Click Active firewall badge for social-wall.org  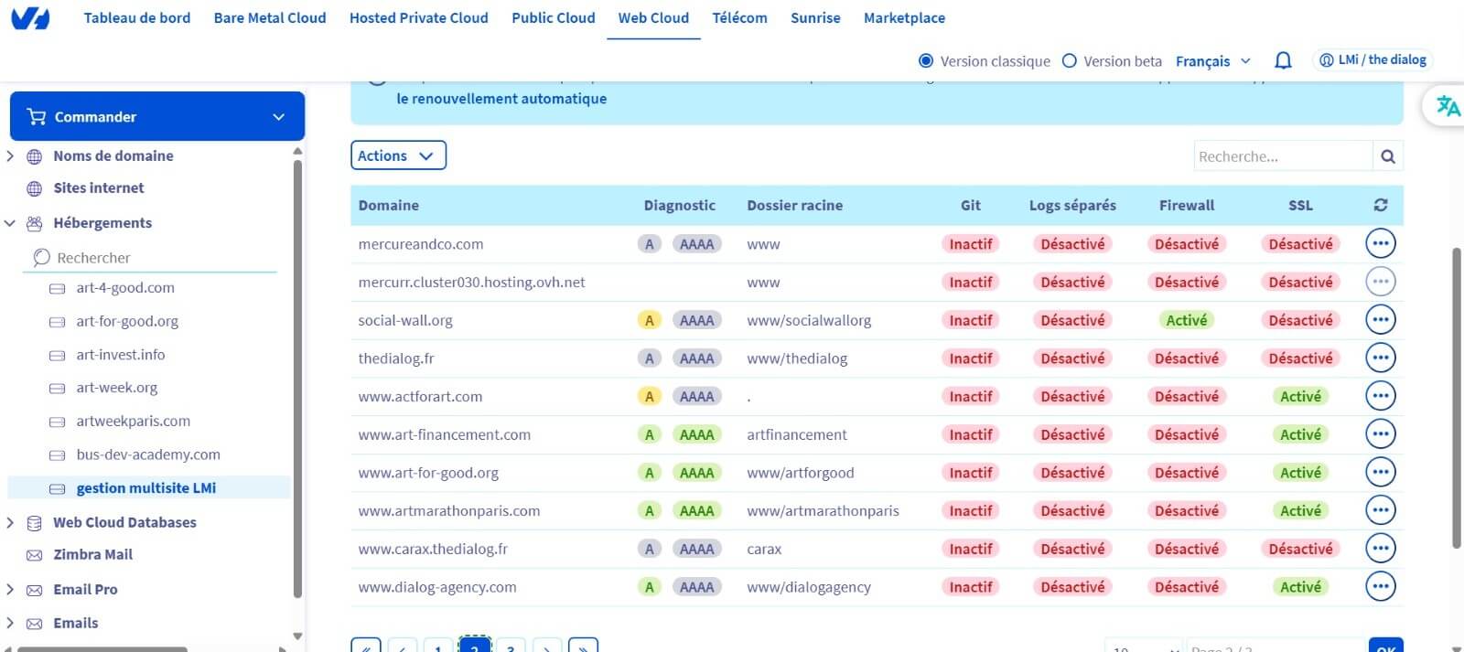point(1187,320)
